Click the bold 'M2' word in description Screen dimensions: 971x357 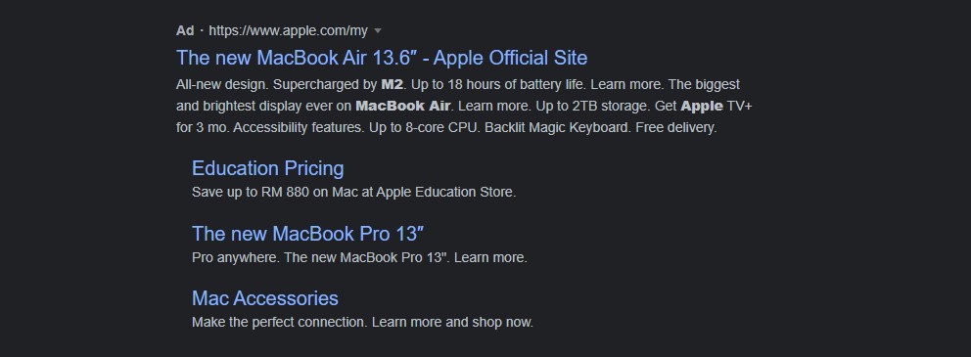click(392, 84)
